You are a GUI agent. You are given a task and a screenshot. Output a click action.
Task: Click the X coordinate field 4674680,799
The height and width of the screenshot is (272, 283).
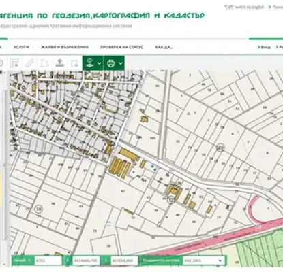pos(86,260)
